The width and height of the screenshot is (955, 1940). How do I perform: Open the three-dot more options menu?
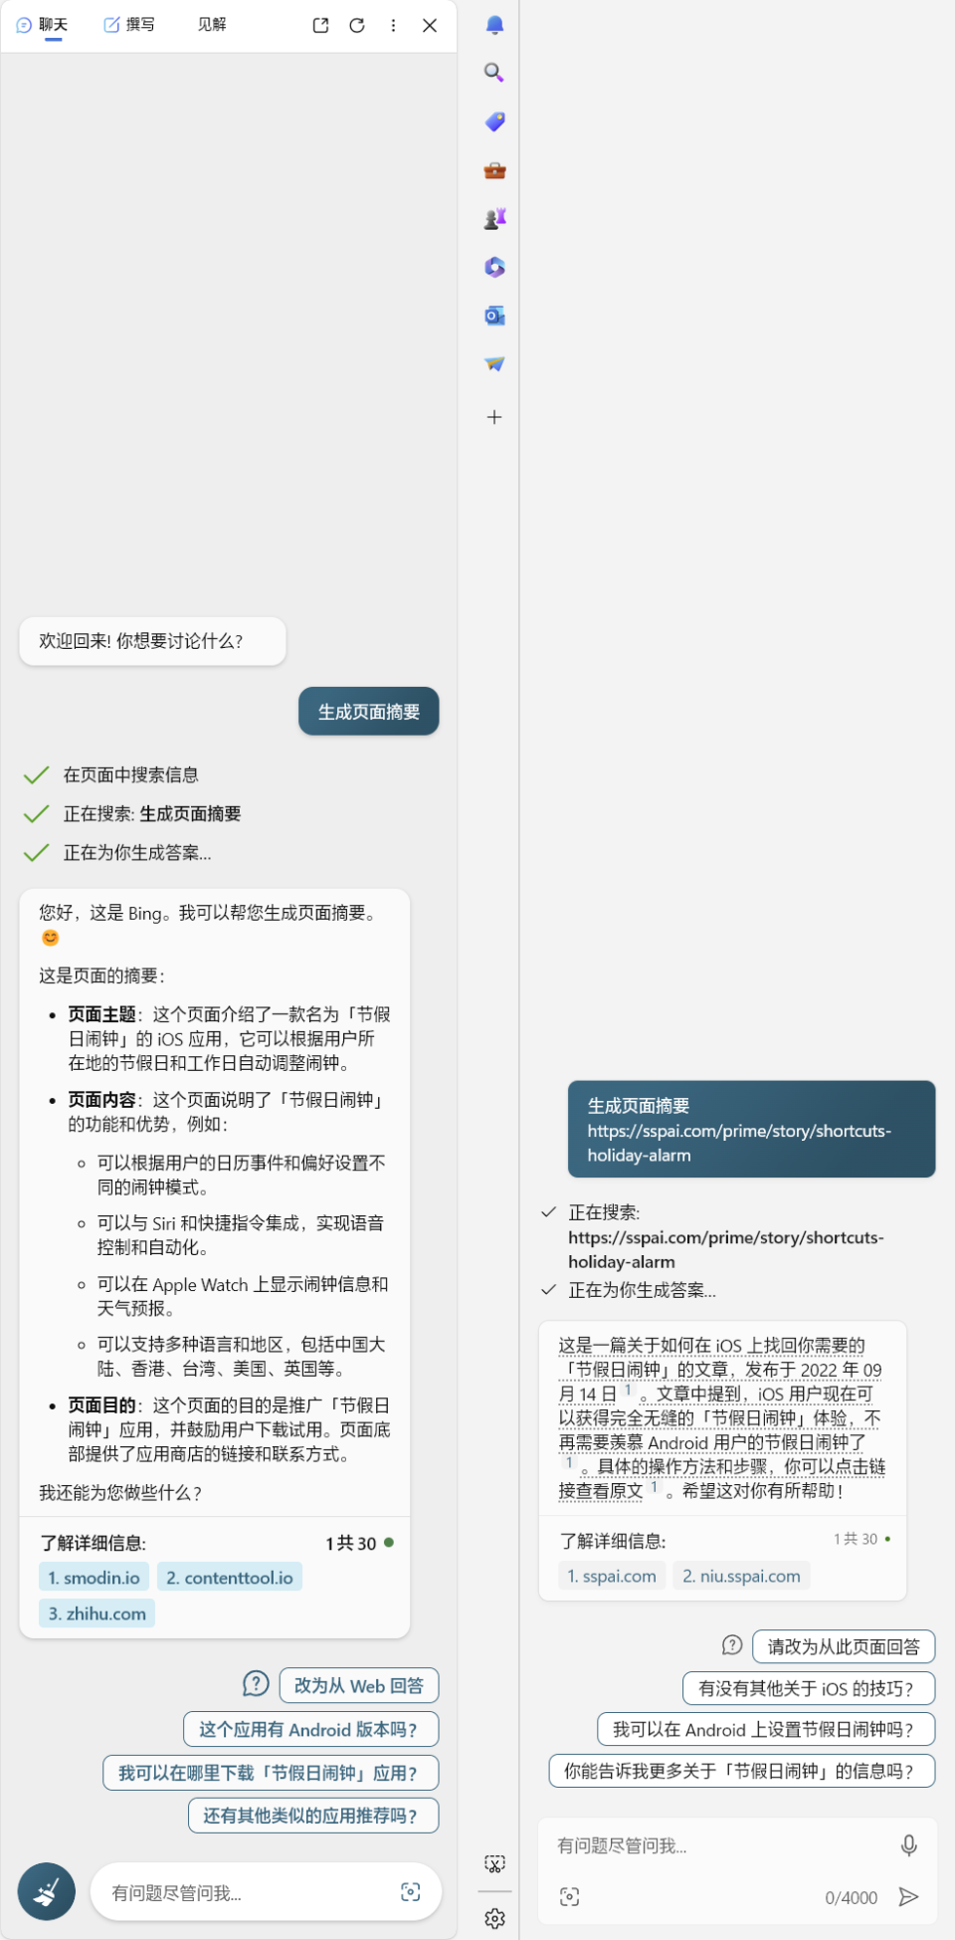(394, 26)
